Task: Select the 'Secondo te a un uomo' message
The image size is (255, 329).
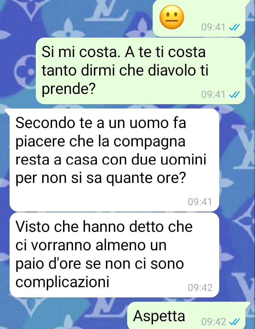Action: click(114, 160)
